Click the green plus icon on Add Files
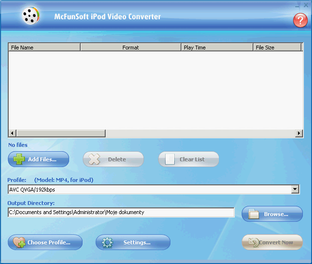312x264 pixels. coord(19,159)
